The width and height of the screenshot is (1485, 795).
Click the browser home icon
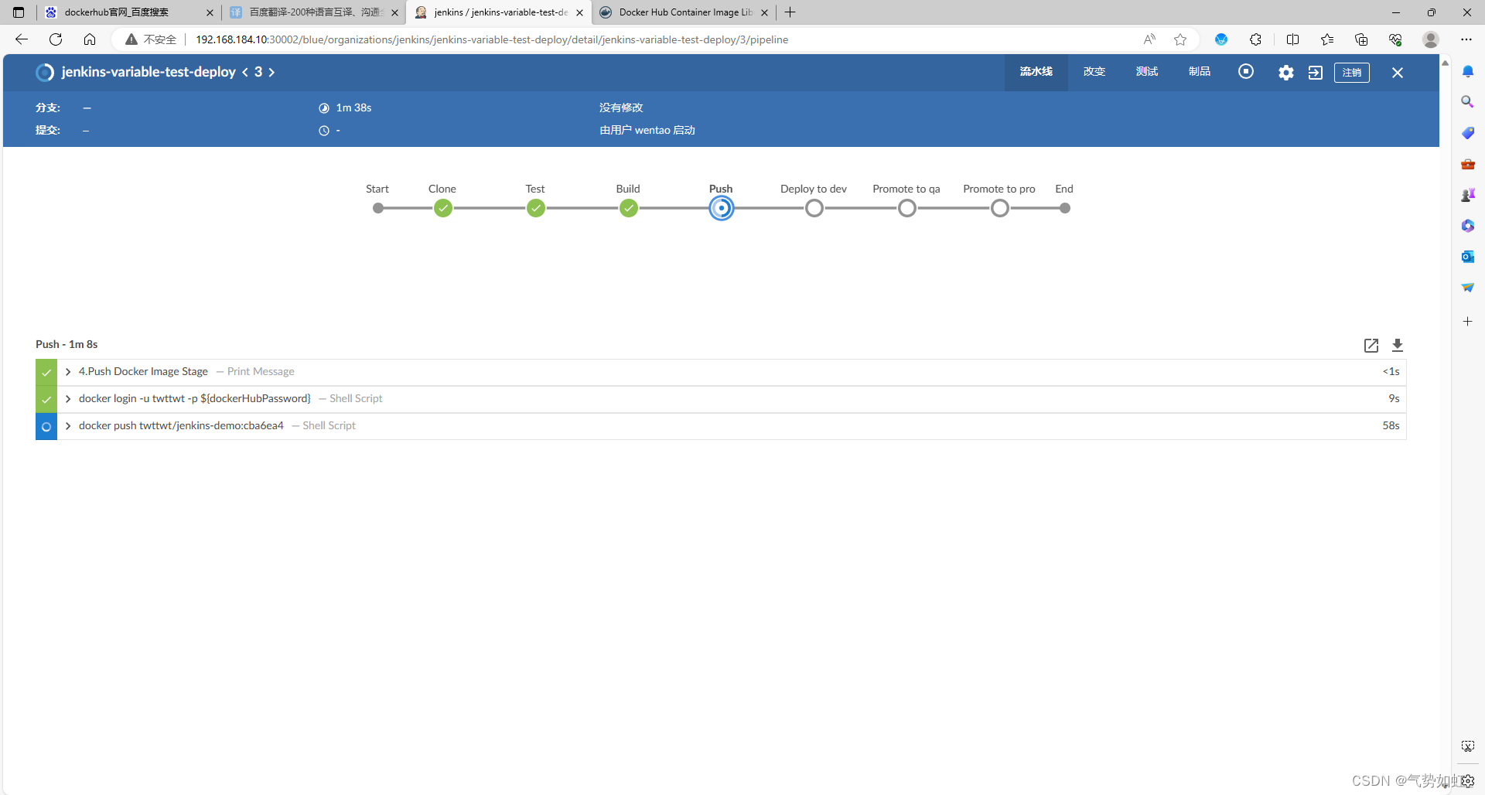click(x=90, y=39)
